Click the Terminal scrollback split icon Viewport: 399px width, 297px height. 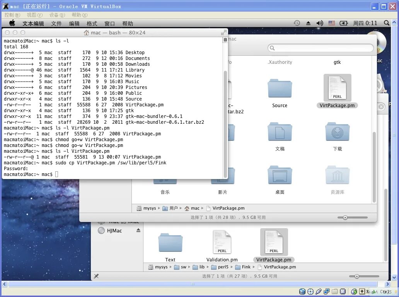tap(225, 40)
